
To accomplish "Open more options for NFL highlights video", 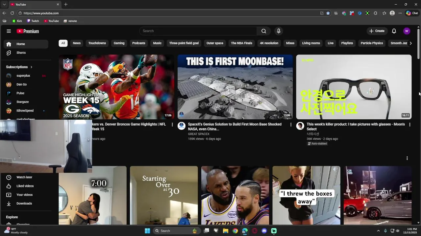I will click(x=172, y=125).
